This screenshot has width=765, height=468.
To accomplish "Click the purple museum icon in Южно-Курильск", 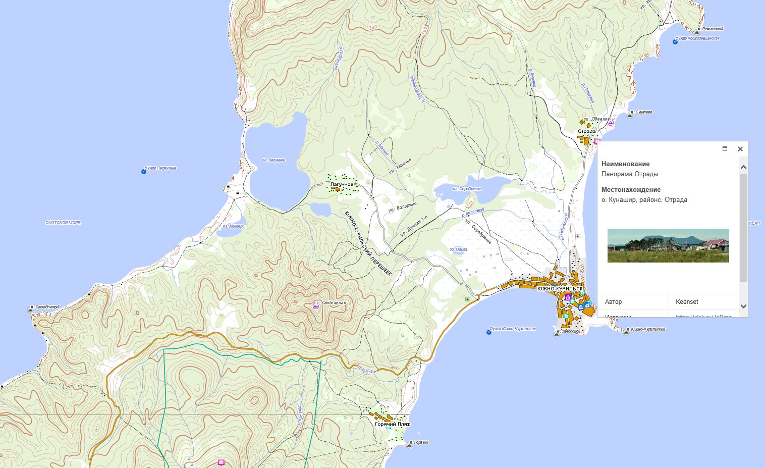I will pos(568,297).
